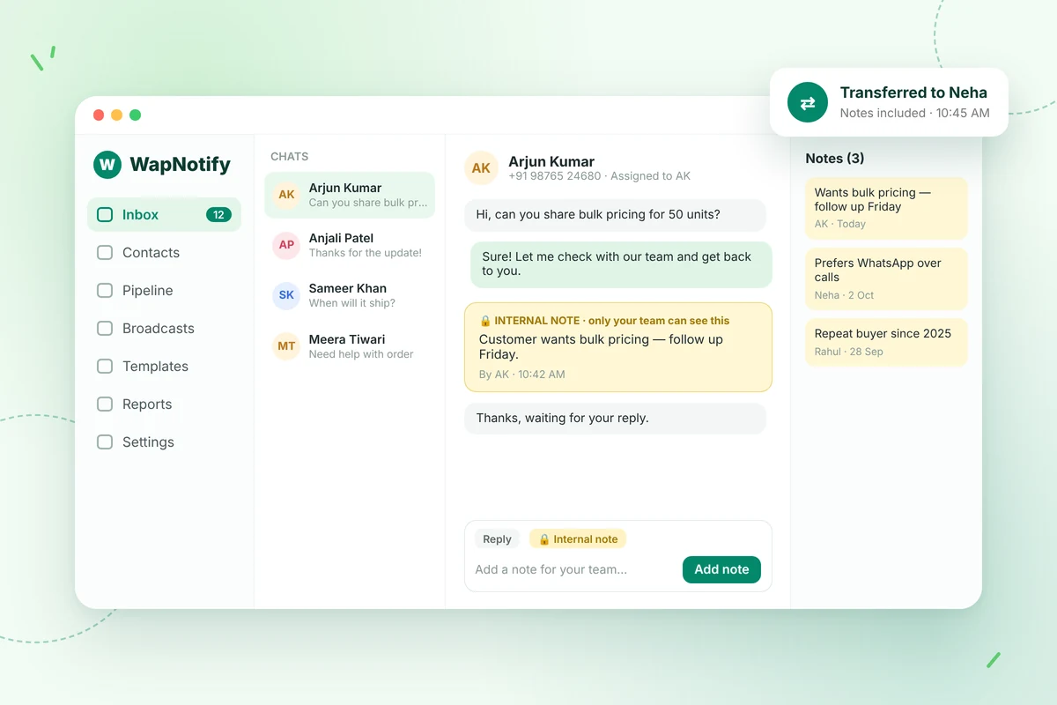Click the red close window dot

point(99,115)
